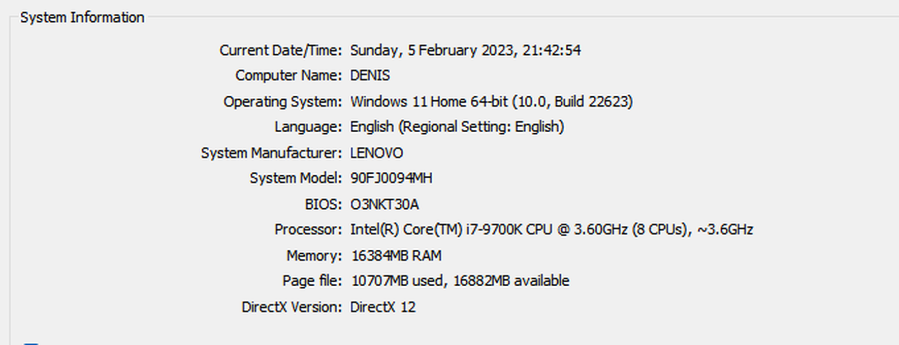
Task: Click the System Model value 90FJ0094MH
Action: [x=392, y=178]
